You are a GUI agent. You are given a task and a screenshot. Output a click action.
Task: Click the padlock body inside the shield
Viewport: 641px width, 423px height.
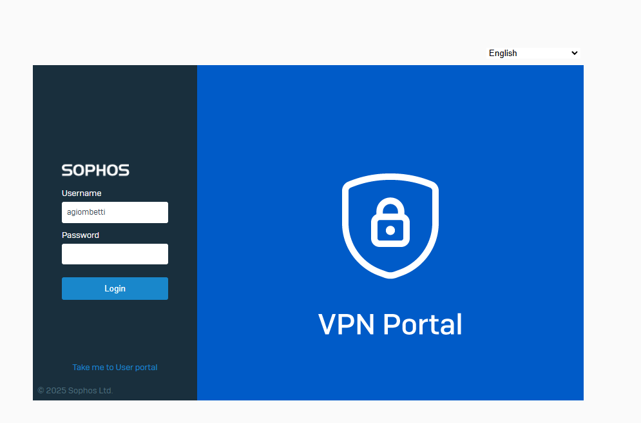tap(390, 232)
